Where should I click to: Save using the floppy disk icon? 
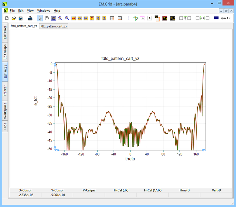20,18
